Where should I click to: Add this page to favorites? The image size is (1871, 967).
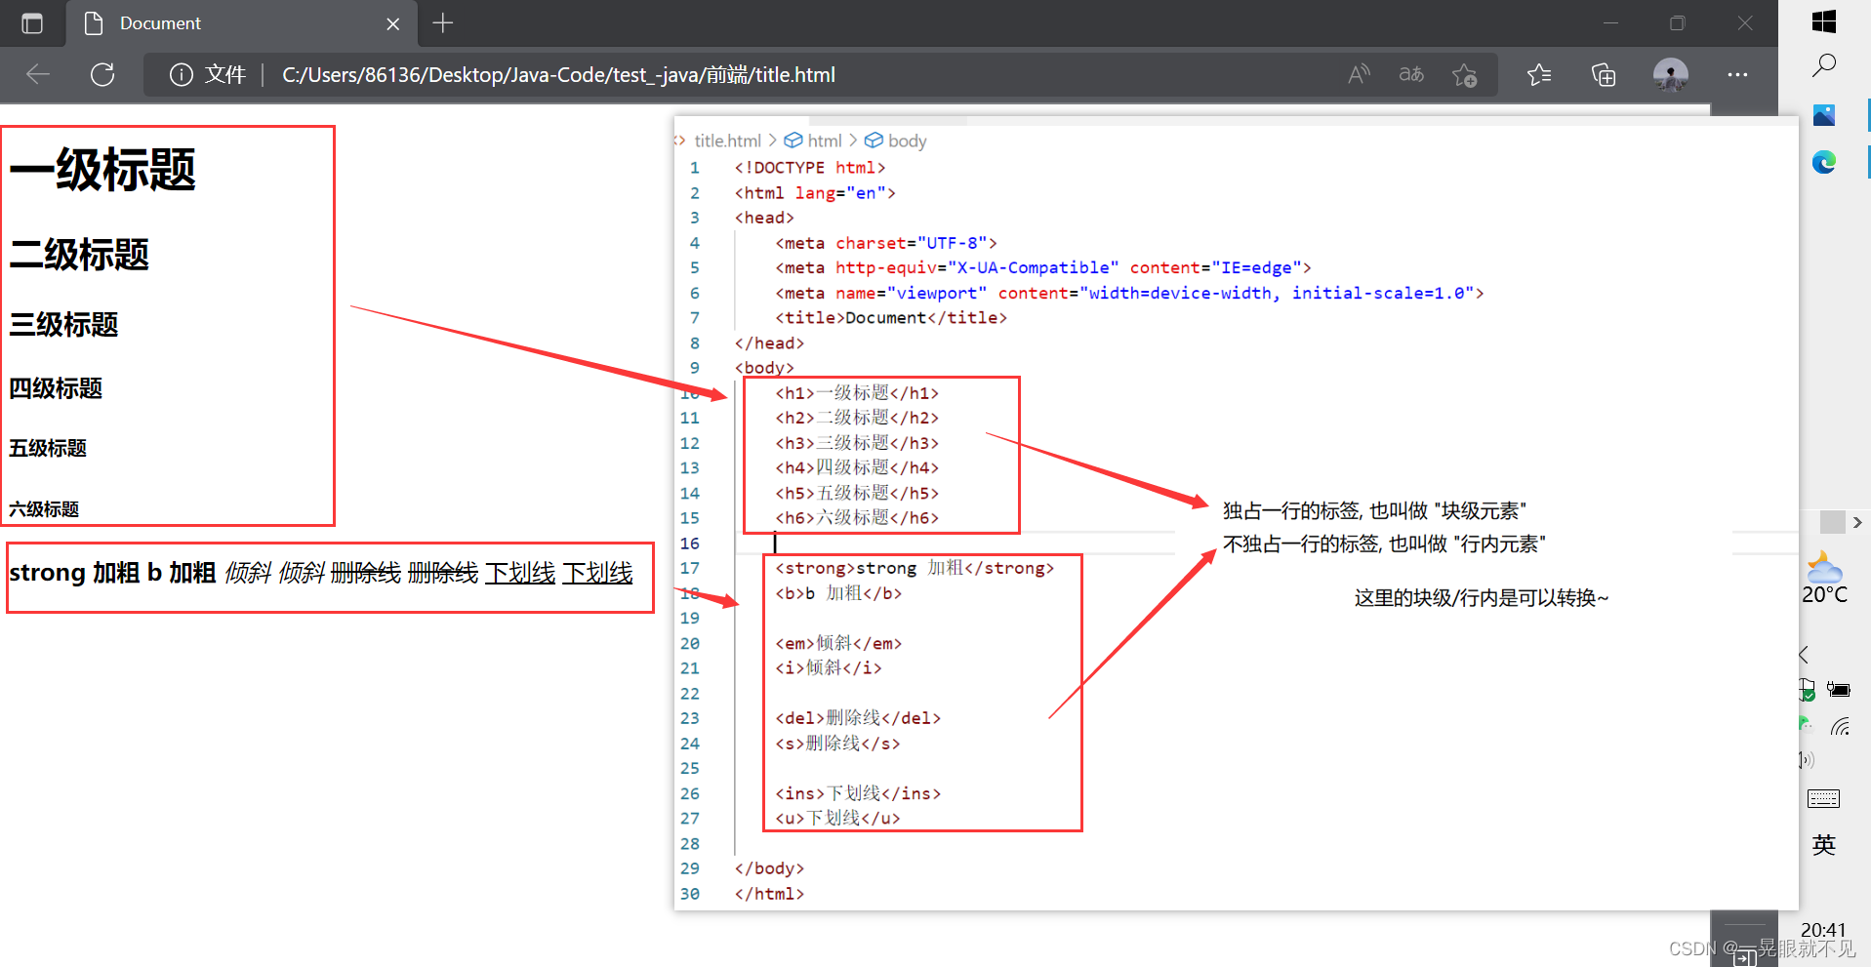pyautogui.click(x=1464, y=75)
